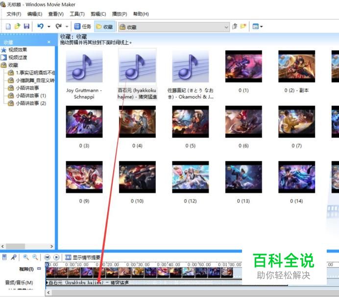Image resolution: width=339 pixels, height=297 pixels.
Task: Open the 查看(V) menu
Action: (56, 14)
